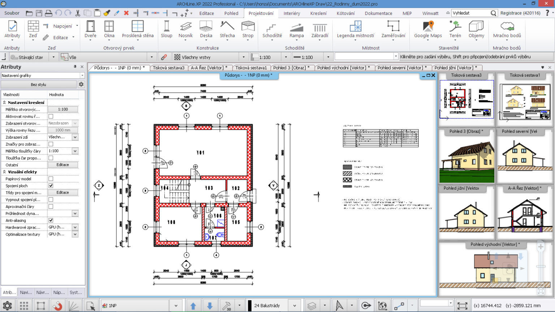Click the Střecha roof tool icon

(x=227, y=29)
